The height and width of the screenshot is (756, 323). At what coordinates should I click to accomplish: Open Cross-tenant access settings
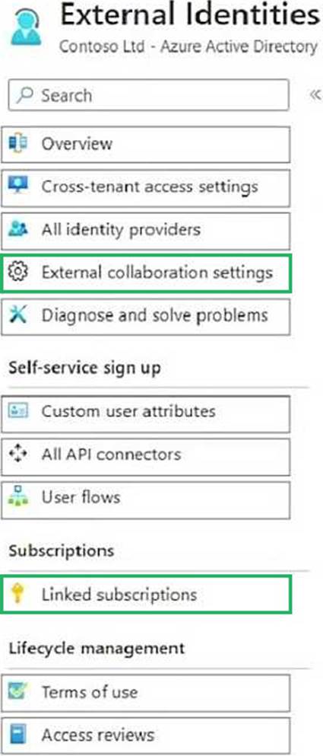145,187
